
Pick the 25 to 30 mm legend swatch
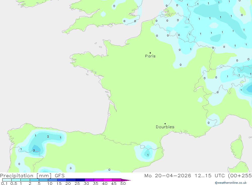[80, 180]
